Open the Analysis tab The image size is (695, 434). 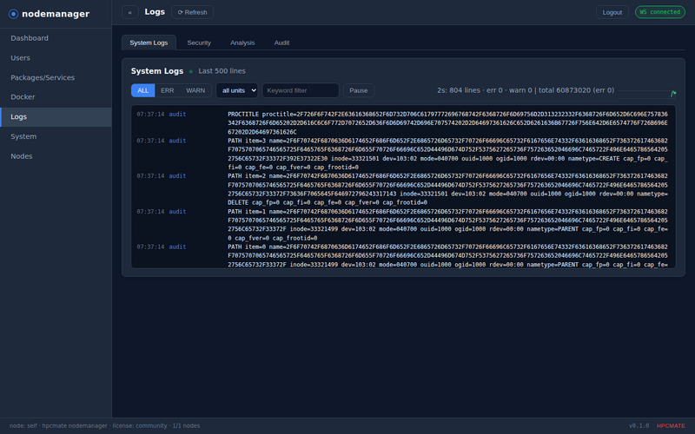(242, 43)
